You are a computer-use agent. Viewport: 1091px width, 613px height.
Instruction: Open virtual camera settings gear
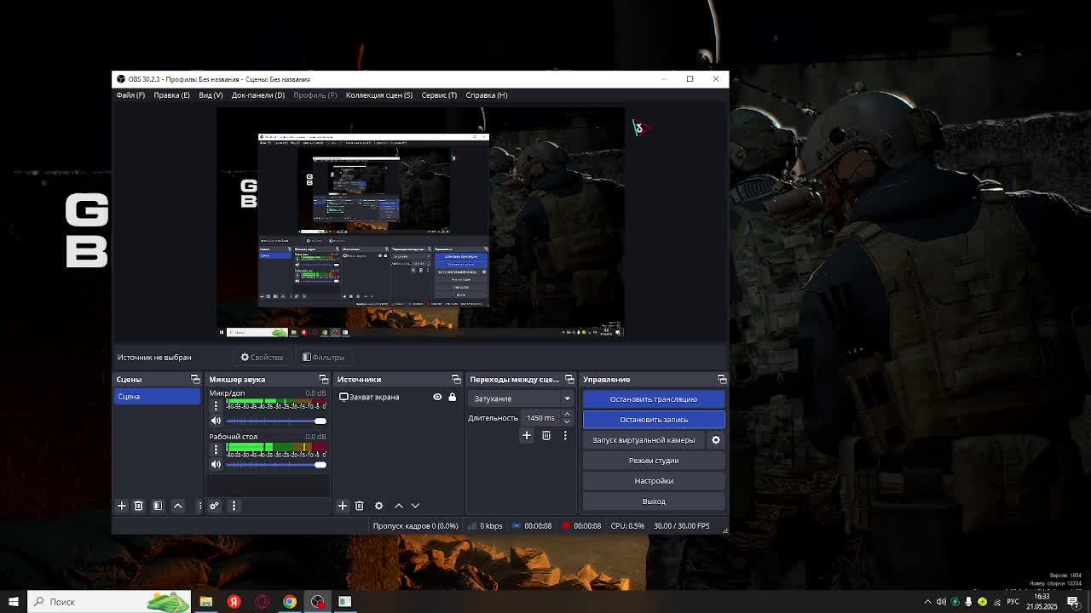coord(716,440)
